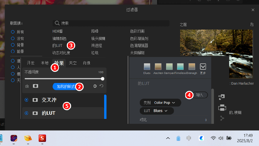Click the share icon below printer
This screenshot has height=146, width=259.
(222, 118)
